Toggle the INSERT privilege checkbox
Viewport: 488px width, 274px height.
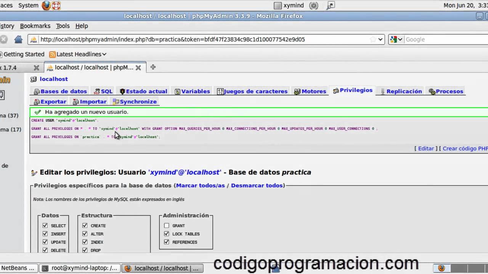[45, 234]
